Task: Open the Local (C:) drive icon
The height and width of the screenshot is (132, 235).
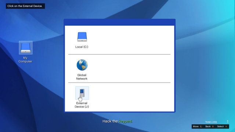Action: tap(82, 37)
